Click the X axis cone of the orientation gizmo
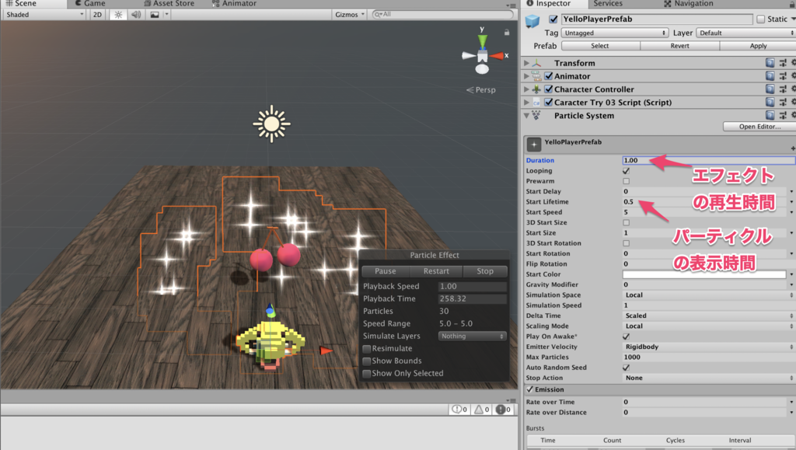The width and height of the screenshot is (796, 450). (497, 56)
